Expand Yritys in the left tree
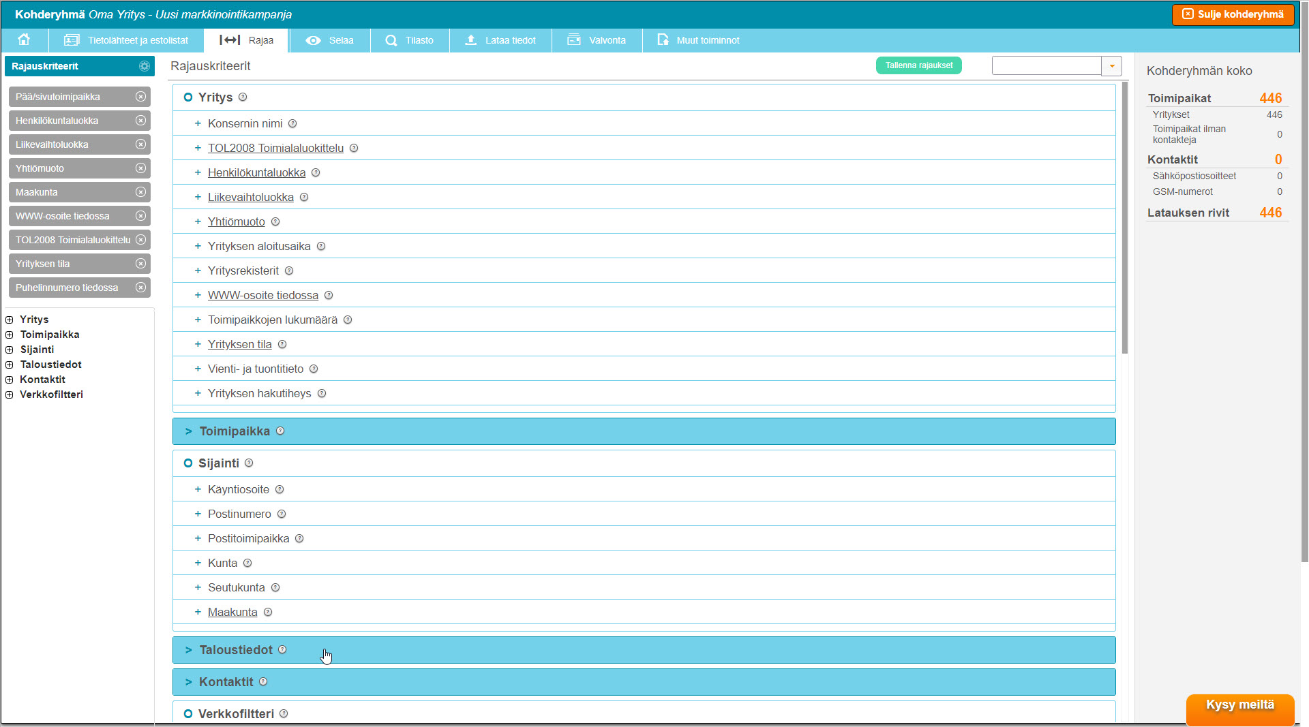 pyautogui.click(x=10, y=320)
